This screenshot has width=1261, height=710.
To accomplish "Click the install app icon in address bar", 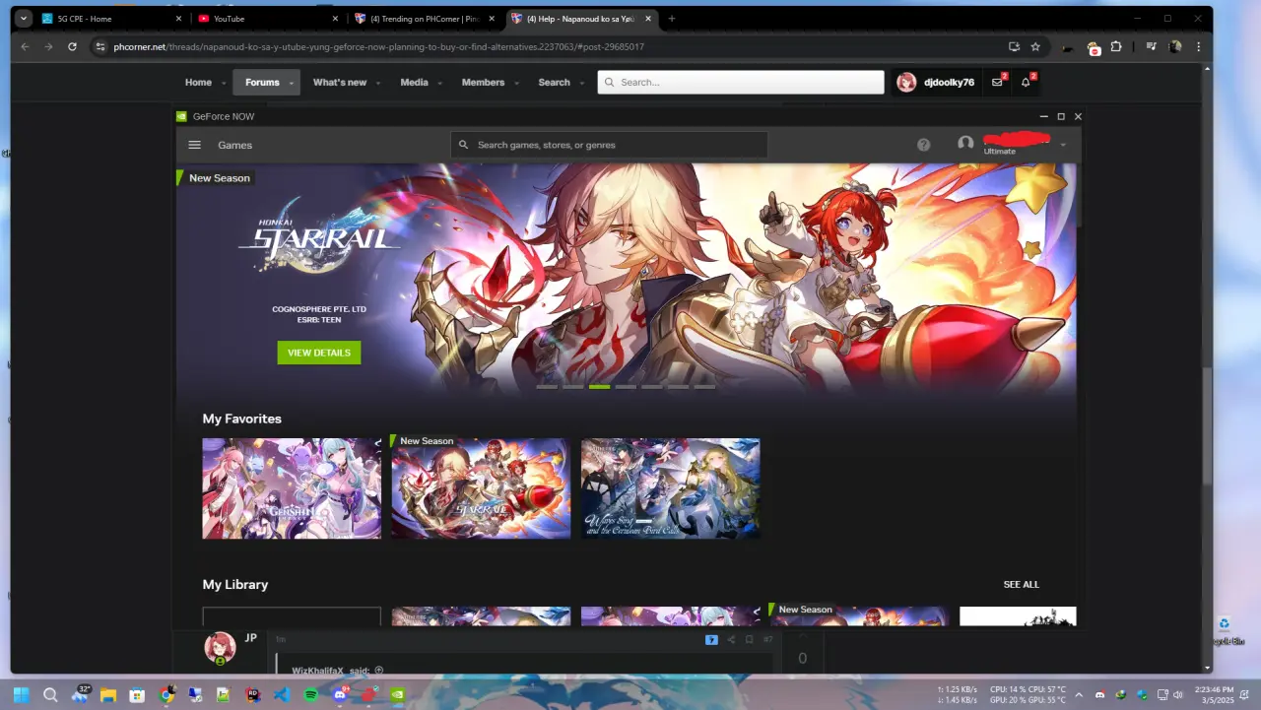I will [1014, 46].
